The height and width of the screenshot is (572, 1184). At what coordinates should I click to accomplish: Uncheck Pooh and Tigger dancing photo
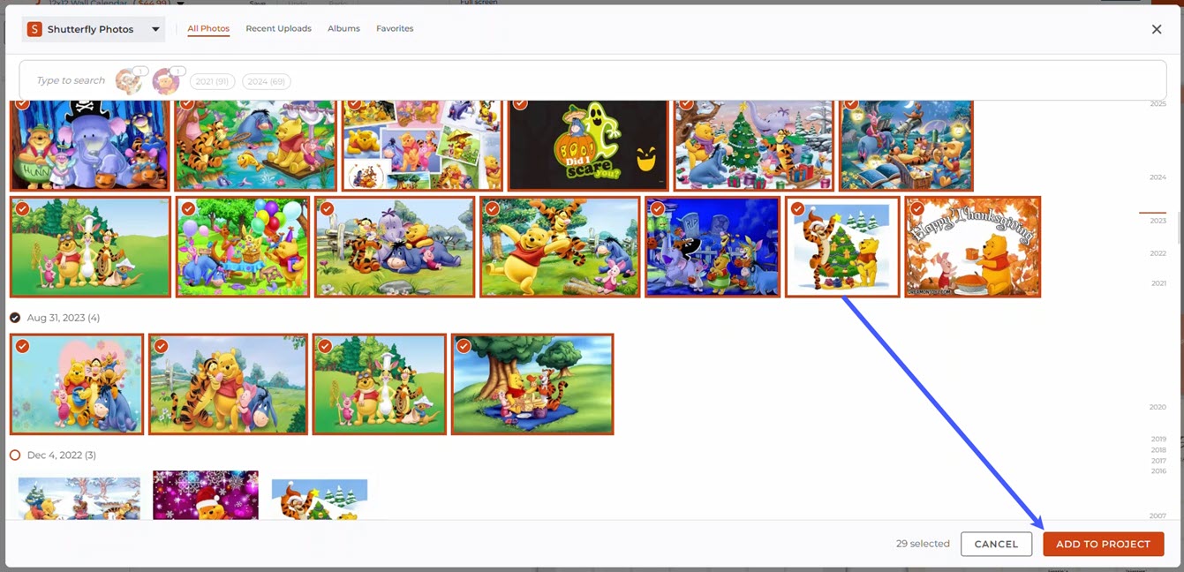point(492,209)
